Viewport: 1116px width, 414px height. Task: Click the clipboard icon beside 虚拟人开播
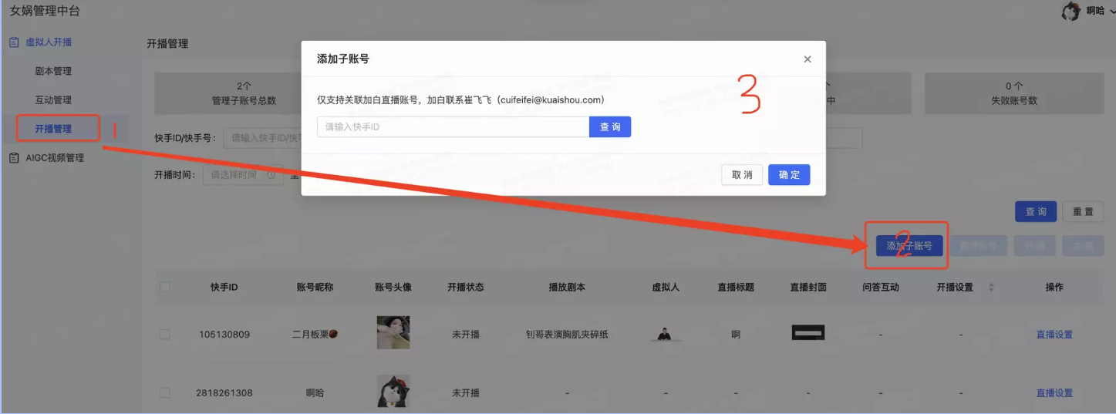[14, 42]
